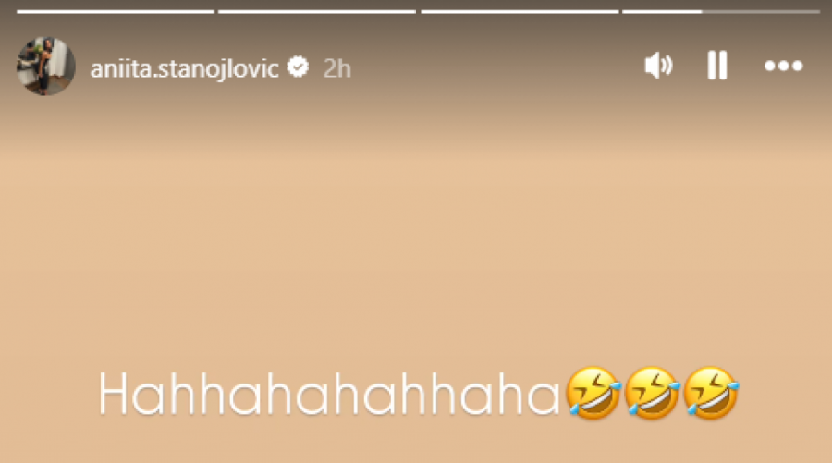The height and width of the screenshot is (463, 832).
Task: Click the middle rolling-laughing emoji
Action: pyautogui.click(x=653, y=393)
